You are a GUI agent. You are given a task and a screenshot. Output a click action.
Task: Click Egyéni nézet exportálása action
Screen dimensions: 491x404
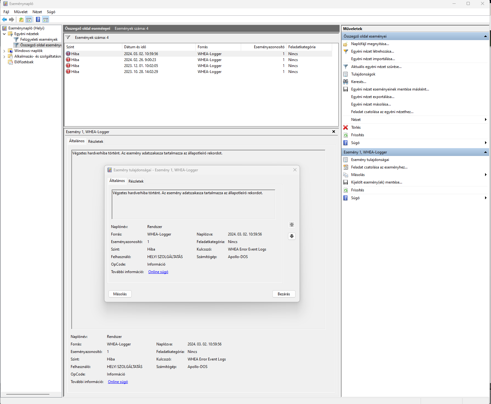(x=372, y=97)
